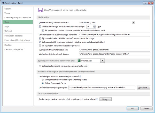This screenshot has height=113, width=155.
Task: Open Centrum zabezpečení category
Action: click(x=18, y=49)
